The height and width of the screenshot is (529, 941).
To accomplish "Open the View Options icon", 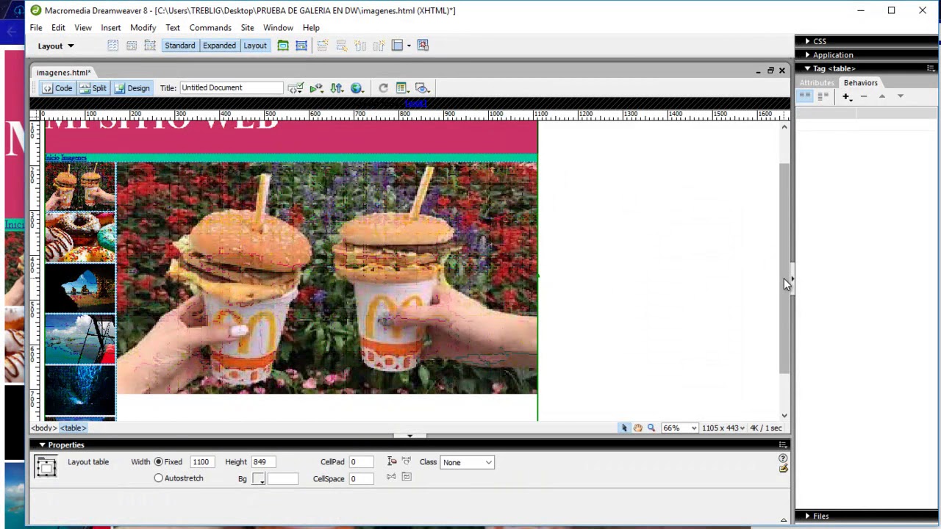I will pyautogui.click(x=402, y=88).
